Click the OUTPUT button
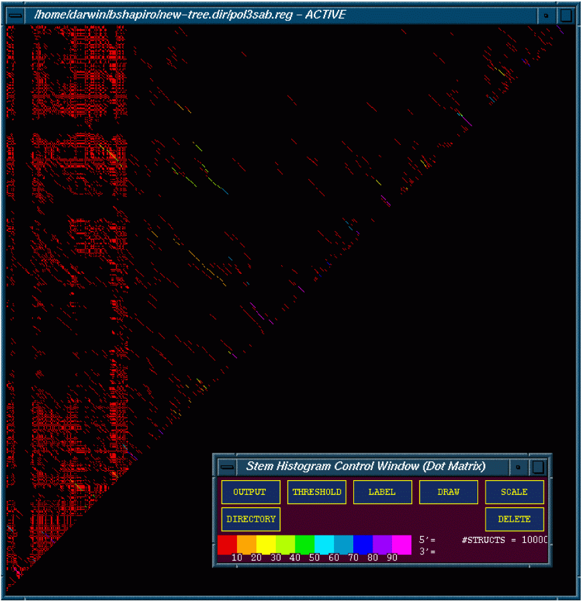Screen dimensions: 581x601 pos(250,492)
